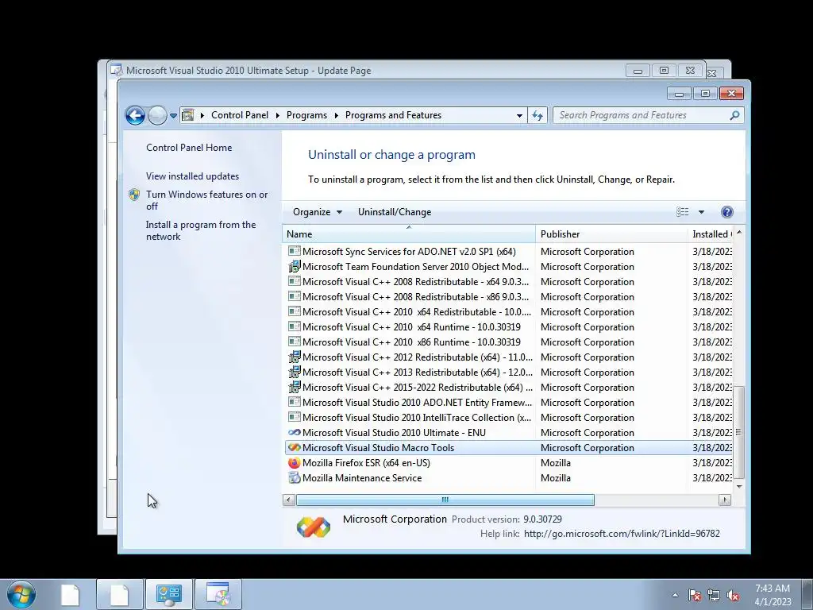
Task: Open Turn Windows features on or off
Action: pos(206,200)
